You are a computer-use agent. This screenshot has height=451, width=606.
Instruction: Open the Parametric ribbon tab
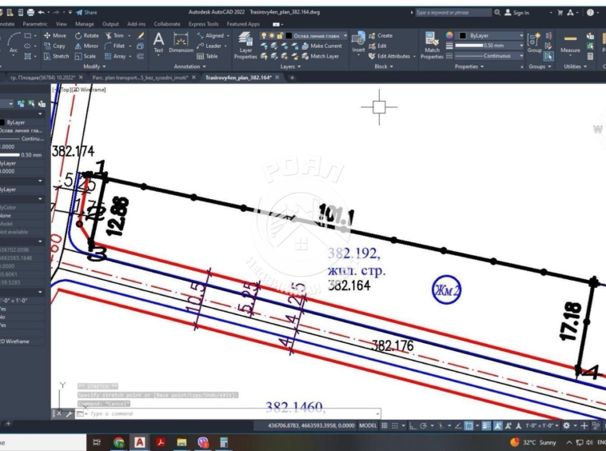pos(35,24)
